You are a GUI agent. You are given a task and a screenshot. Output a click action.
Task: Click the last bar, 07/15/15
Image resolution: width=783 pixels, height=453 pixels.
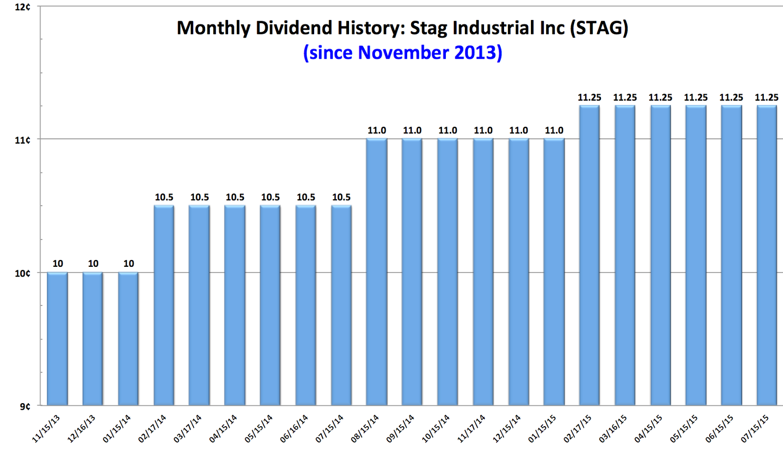767,255
